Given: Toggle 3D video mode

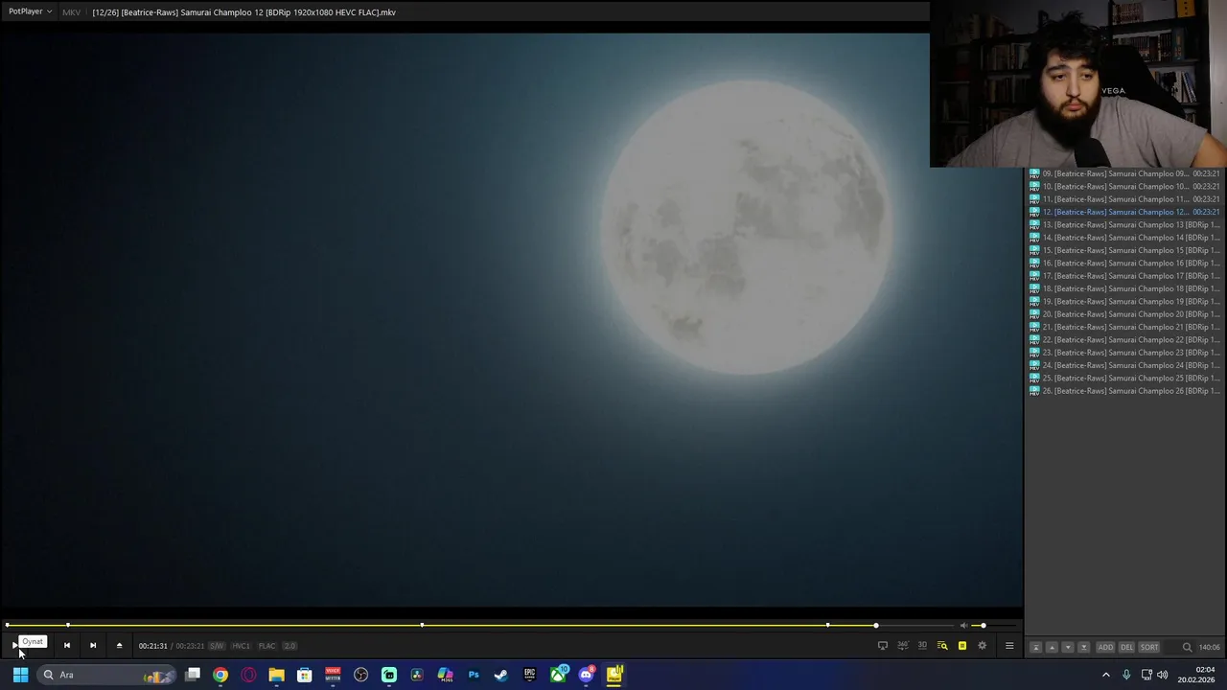Looking at the screenshot, I should point(922,646).
